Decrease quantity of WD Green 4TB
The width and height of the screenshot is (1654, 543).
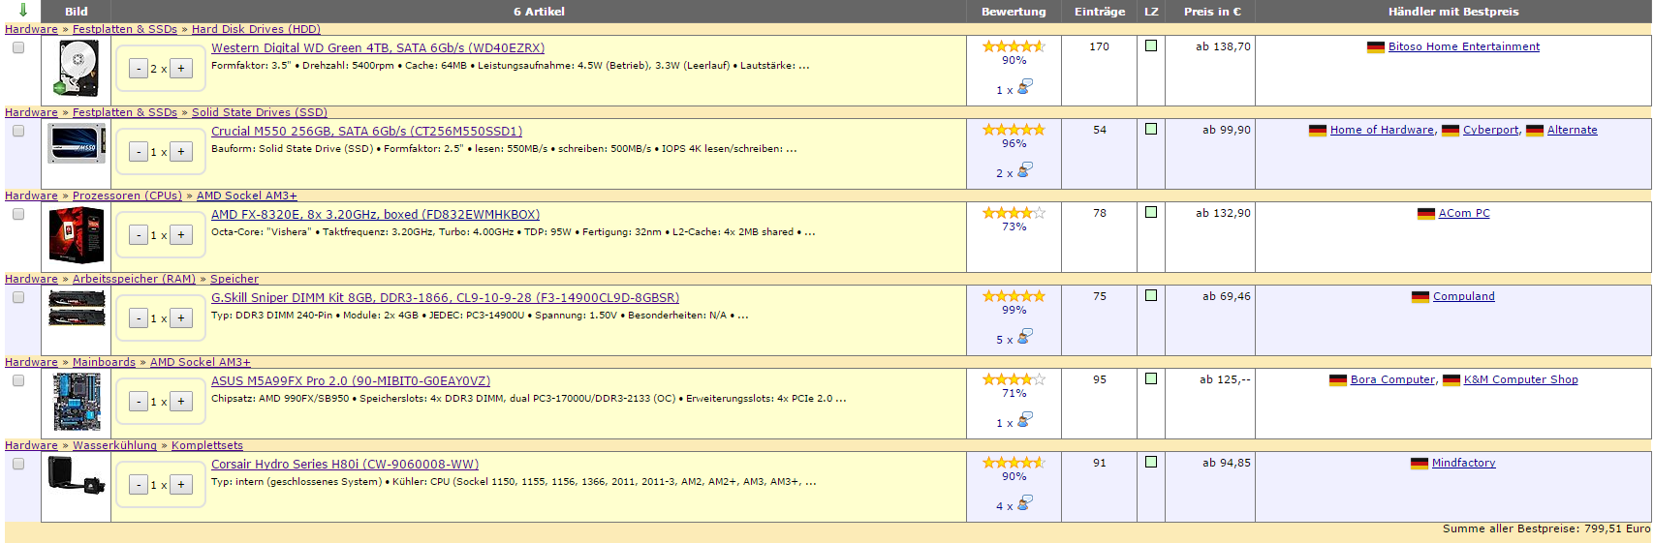pos(139,69)
